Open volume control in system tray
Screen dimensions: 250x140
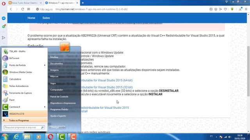(230, 137)
